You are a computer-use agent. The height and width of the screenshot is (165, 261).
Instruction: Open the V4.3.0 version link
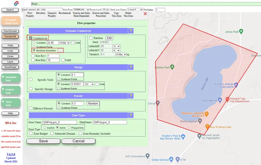tap(11, 154)
